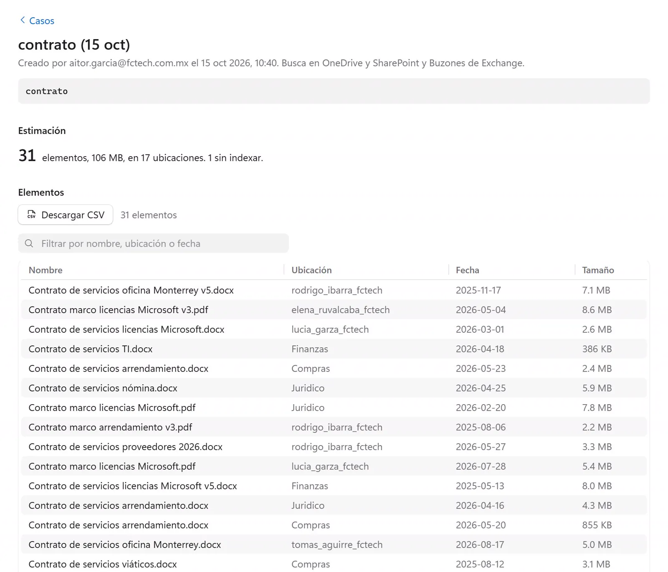Click the magnifier icon in filter box
The image size is (668, 572).
(29, 243)
